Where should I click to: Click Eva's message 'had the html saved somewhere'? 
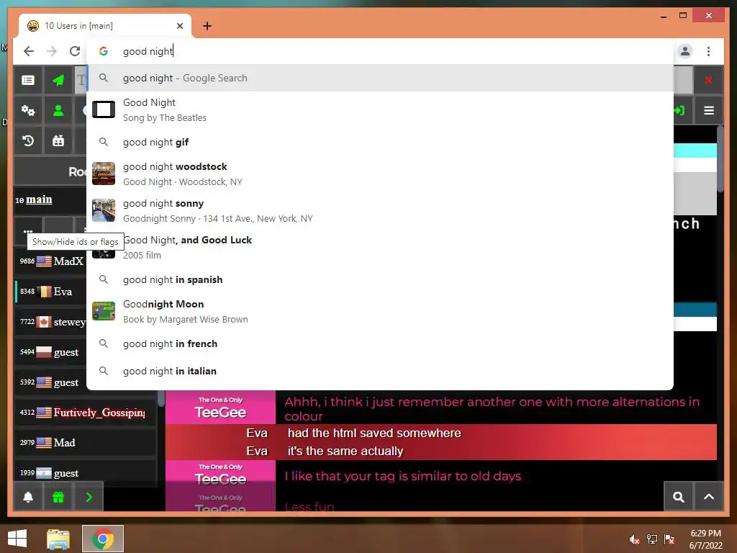point(374,433)
